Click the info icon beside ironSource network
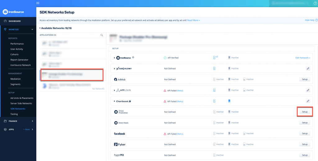This screenshot has height=161, width=318. coord(133,57)
